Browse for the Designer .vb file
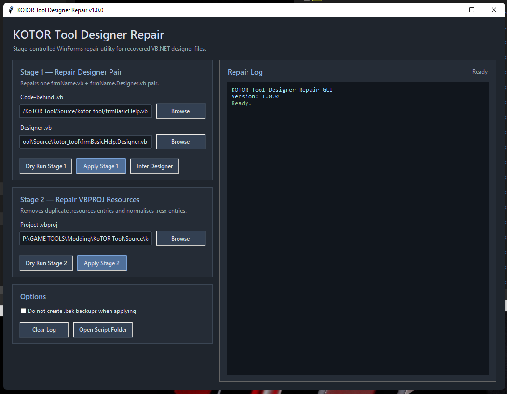 [x=180, y=142]
